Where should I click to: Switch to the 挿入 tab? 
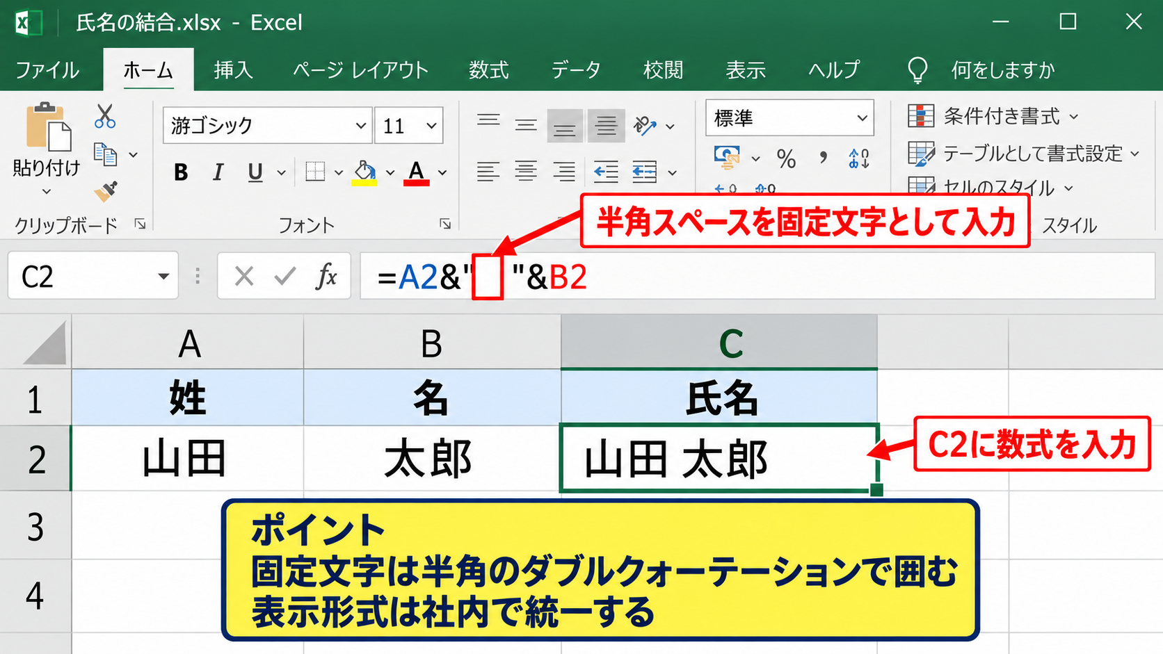[233, 70]
